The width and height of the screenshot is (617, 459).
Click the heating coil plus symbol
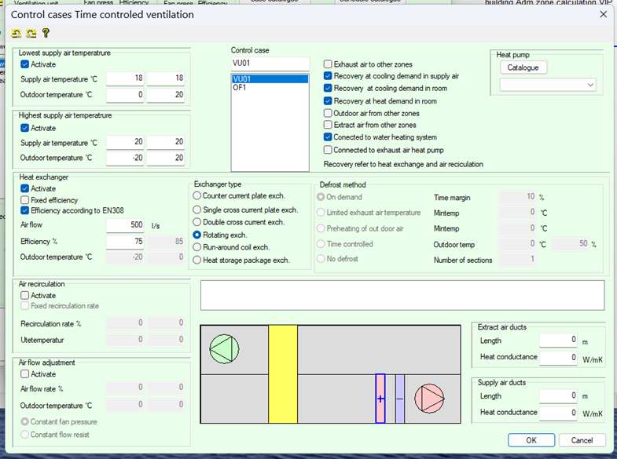coord(380,399)
